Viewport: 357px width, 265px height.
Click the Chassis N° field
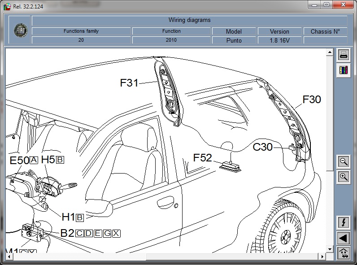pyautogui.click(x=325, y=40)
